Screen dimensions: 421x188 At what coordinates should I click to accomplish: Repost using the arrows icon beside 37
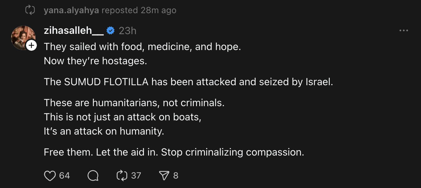point(121,175)
